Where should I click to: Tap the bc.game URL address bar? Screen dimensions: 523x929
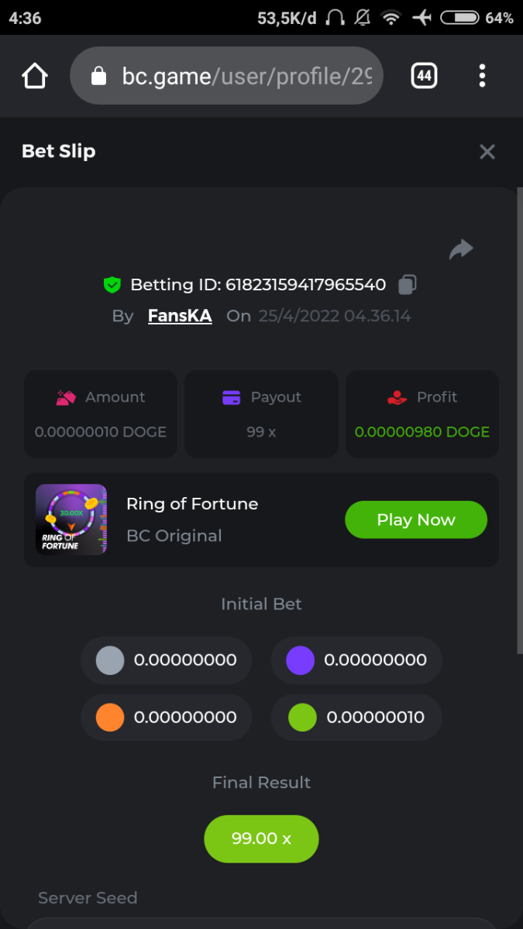[x=240, y=76]
